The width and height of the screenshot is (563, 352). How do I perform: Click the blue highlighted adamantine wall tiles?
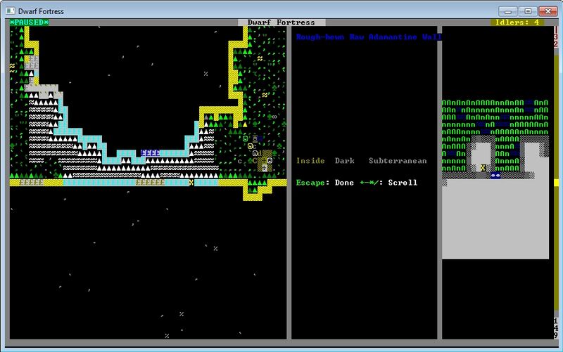(x=150, y=153)
